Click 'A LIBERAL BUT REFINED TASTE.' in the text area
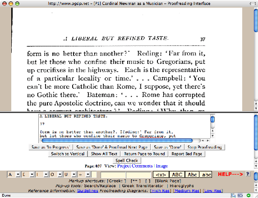Image resolution: width=258 pixels, height=198 pixels. point(74,116)
